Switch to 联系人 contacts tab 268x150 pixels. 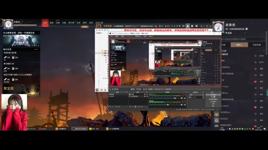(x=239, y=45)
